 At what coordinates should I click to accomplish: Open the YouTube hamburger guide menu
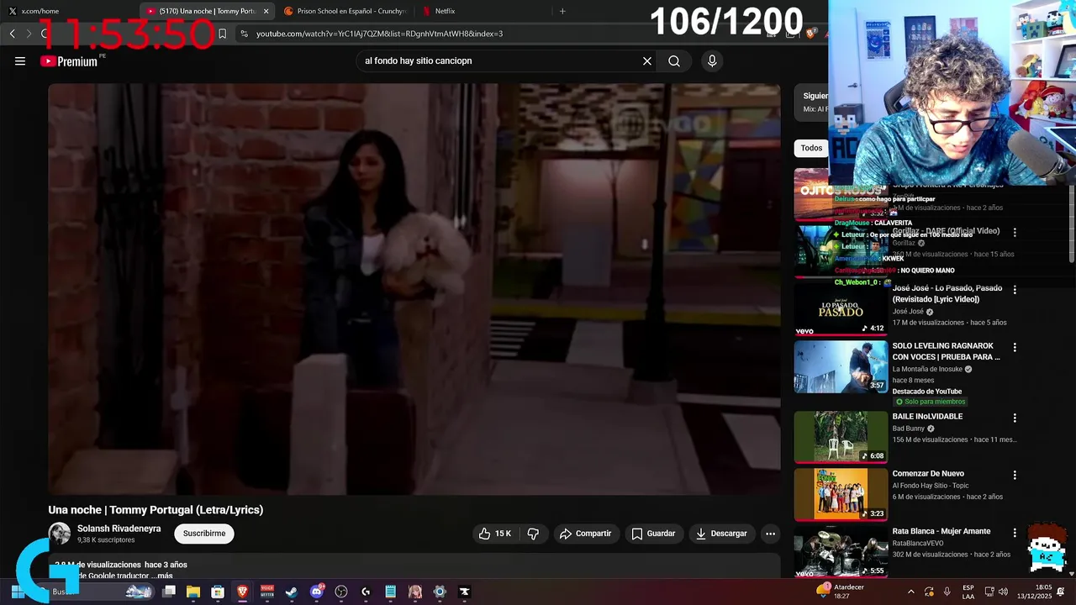point(20,60)
